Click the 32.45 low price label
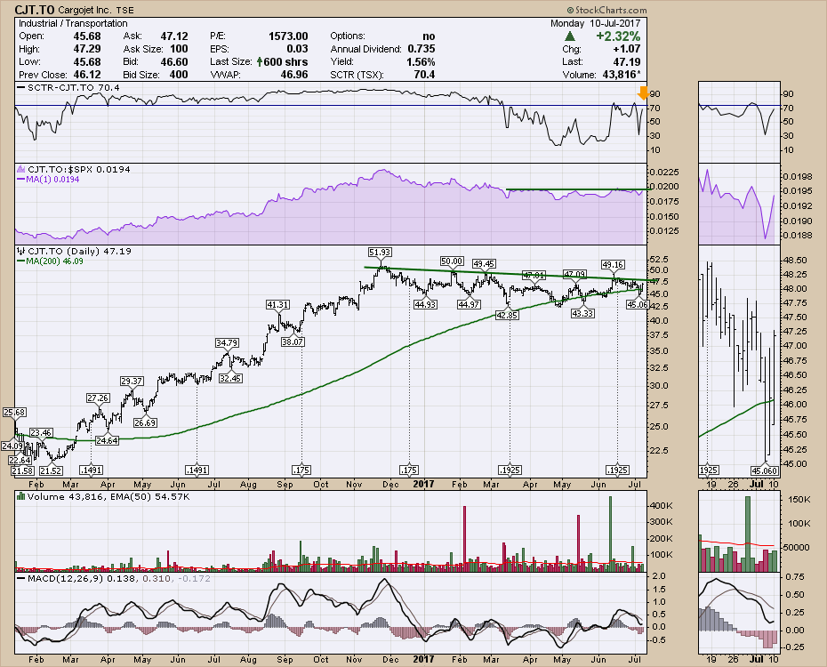 coord(230,378)
